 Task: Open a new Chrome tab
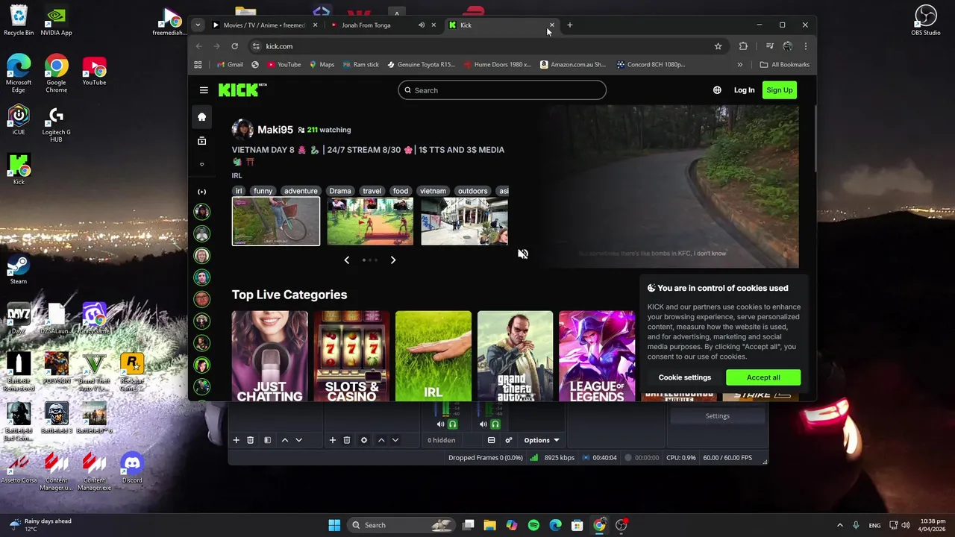coord(570,25)
